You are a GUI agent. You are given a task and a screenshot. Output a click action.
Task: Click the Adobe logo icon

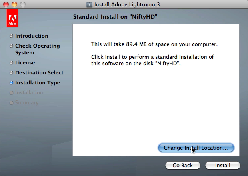pos(12,18)
